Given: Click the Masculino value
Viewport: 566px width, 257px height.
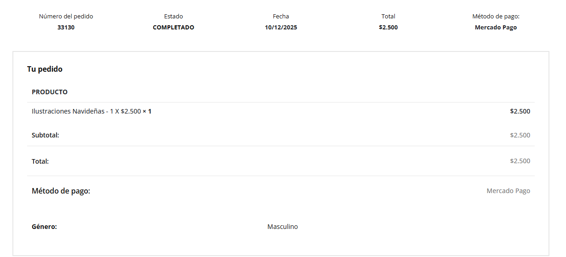Looking at the screenshot, I should pyautogui.click(x=283, y=227).
